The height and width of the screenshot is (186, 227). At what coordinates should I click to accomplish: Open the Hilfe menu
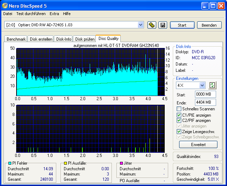click(x=67, y=14)
